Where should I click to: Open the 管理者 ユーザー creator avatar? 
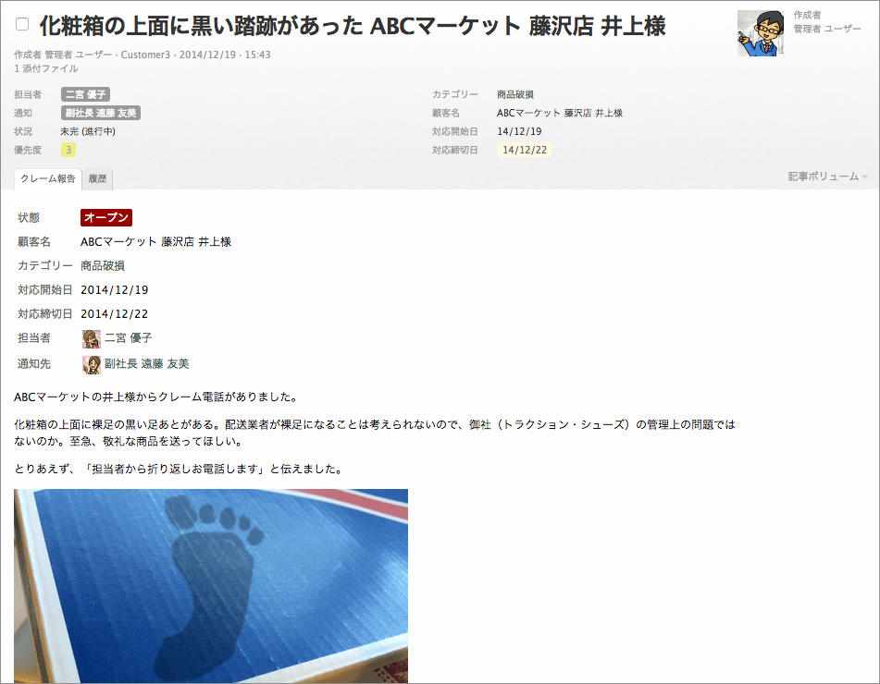pyautogui.click(x=761, y=33)
